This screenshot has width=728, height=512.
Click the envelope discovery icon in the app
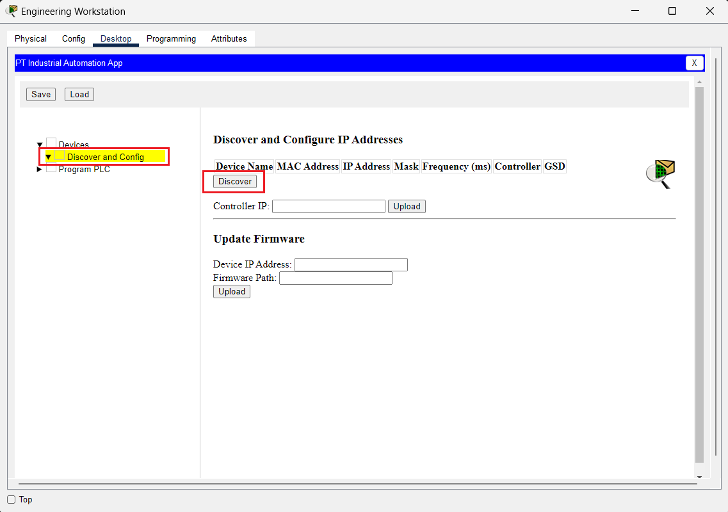(x=660, y=173)
